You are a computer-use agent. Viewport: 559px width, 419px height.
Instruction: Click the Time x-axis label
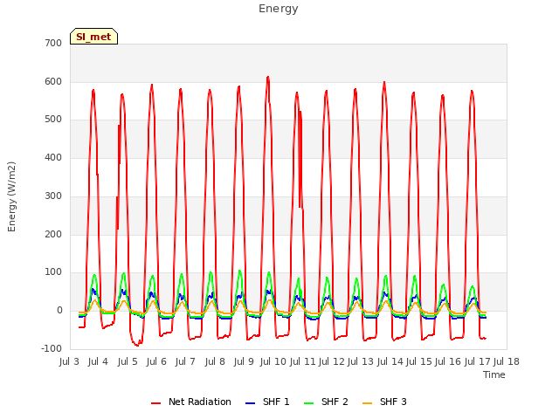tap(494, 374)
